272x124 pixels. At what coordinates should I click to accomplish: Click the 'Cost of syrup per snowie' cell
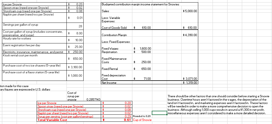pyautogui.click(x=75, y=96)
